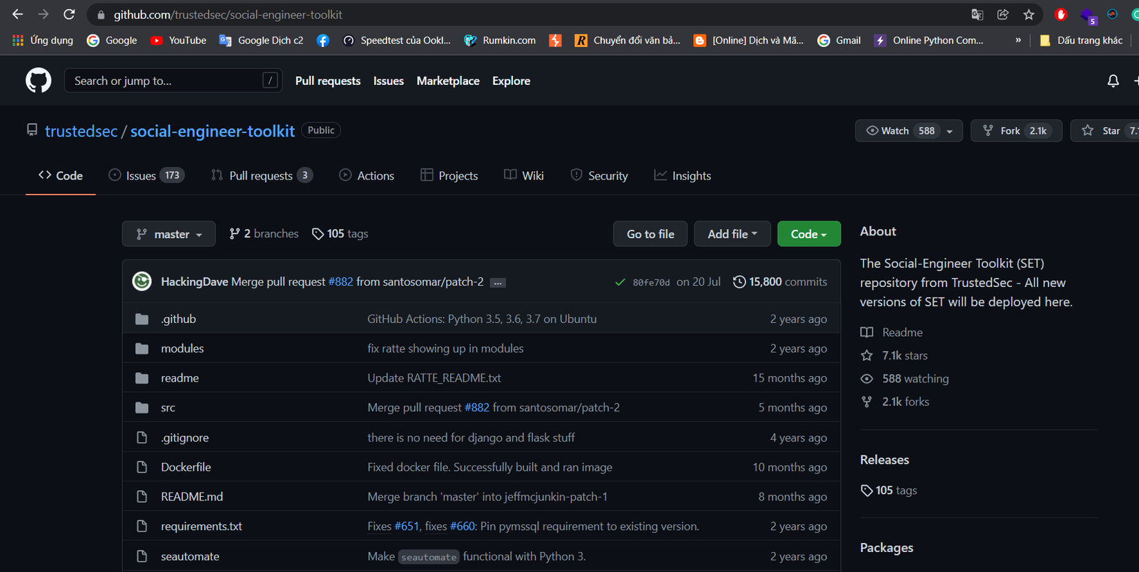Open the Dấu trang khác bookmarks folder
This screenshot has width=1139, height=572.
pyautogui.click(x=1081, y=40)
